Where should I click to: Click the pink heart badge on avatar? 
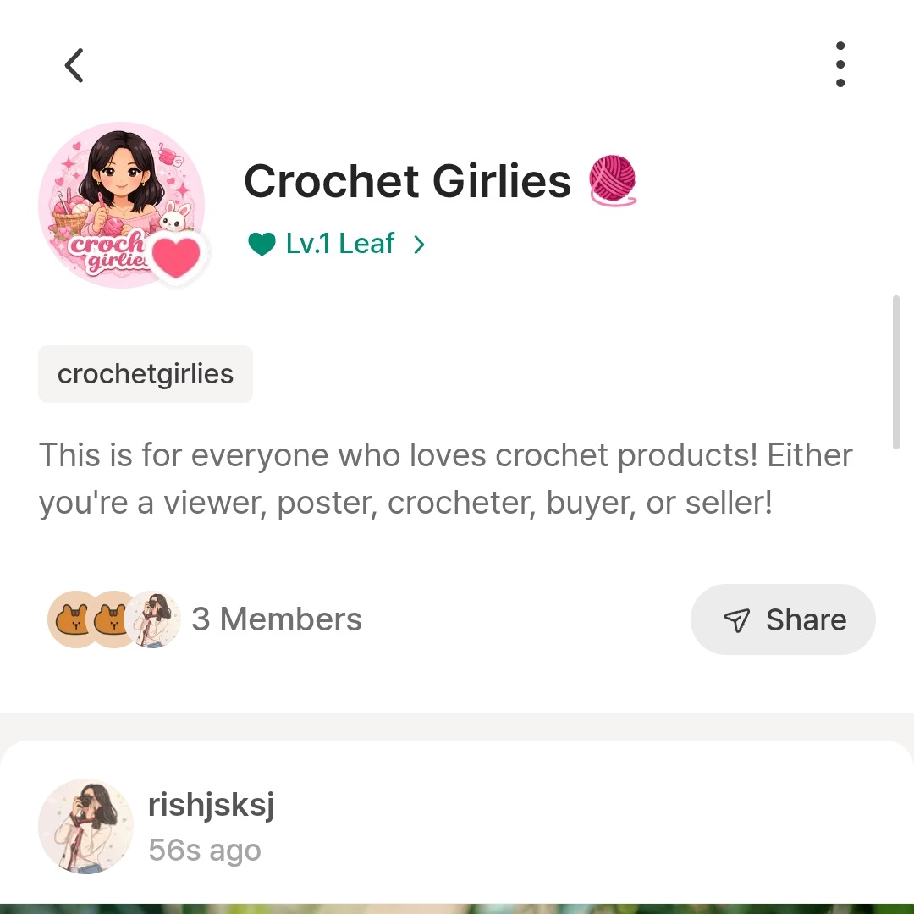[178, 258]
